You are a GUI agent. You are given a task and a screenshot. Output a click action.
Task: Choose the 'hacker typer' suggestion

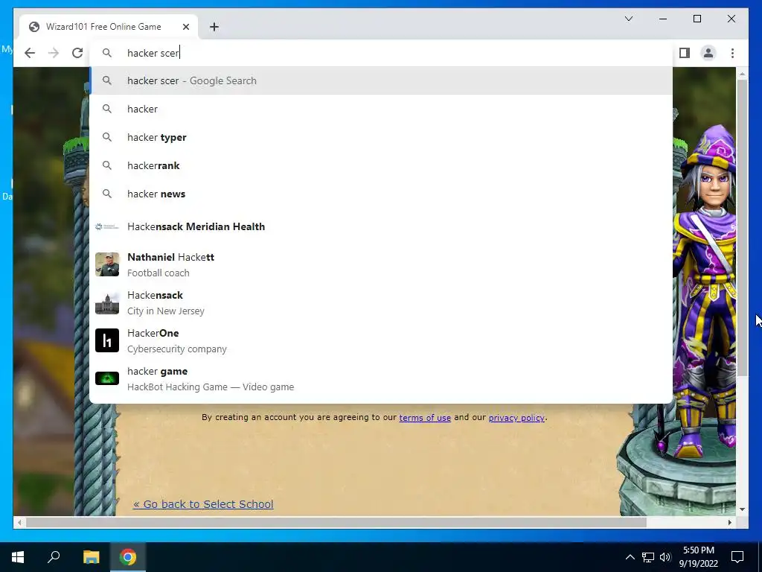pos(381,137)
